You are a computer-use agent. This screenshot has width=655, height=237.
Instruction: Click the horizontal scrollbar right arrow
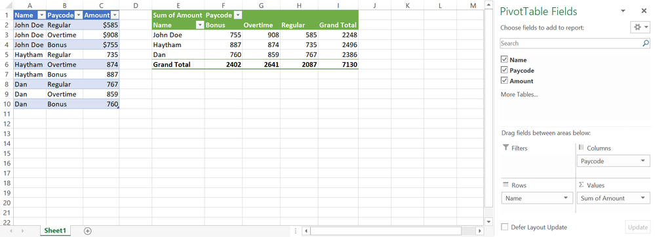(479, 230)
